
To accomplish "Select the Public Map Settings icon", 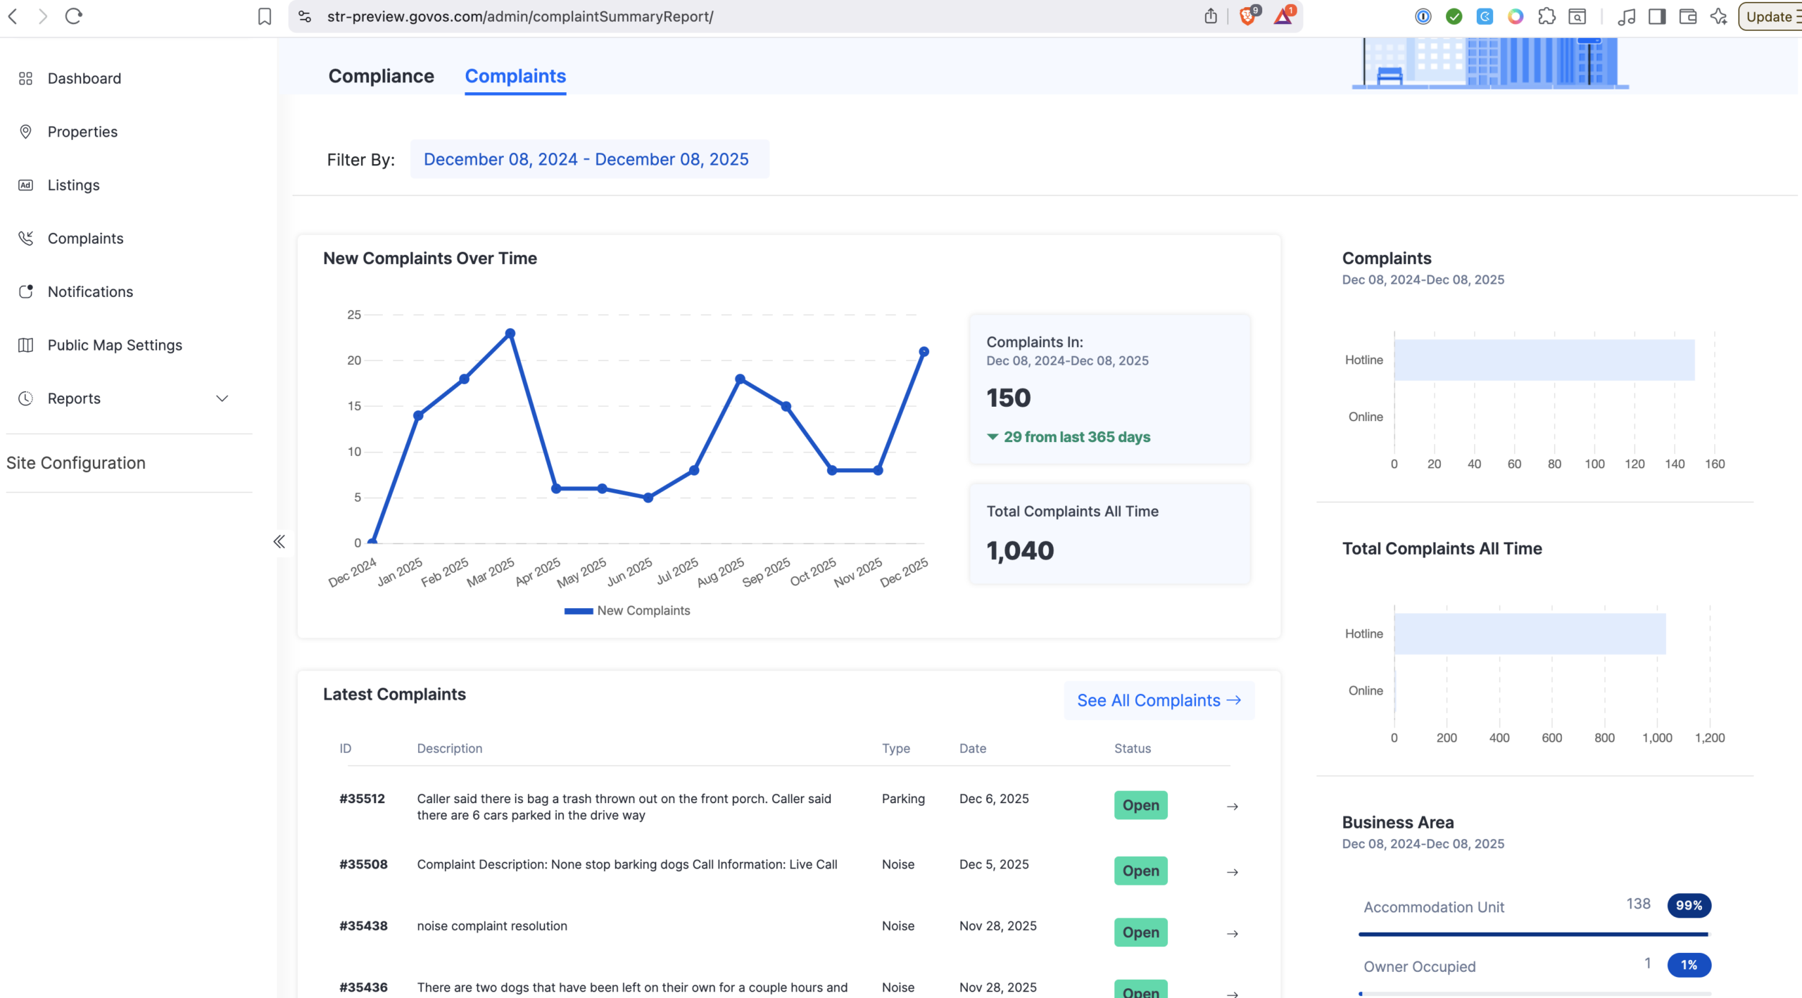I will [25, 345].
